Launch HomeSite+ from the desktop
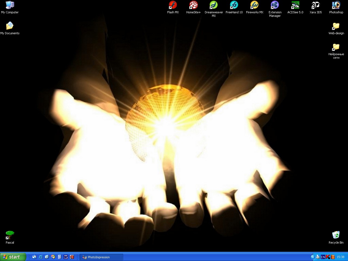 (x=193, y=5)
